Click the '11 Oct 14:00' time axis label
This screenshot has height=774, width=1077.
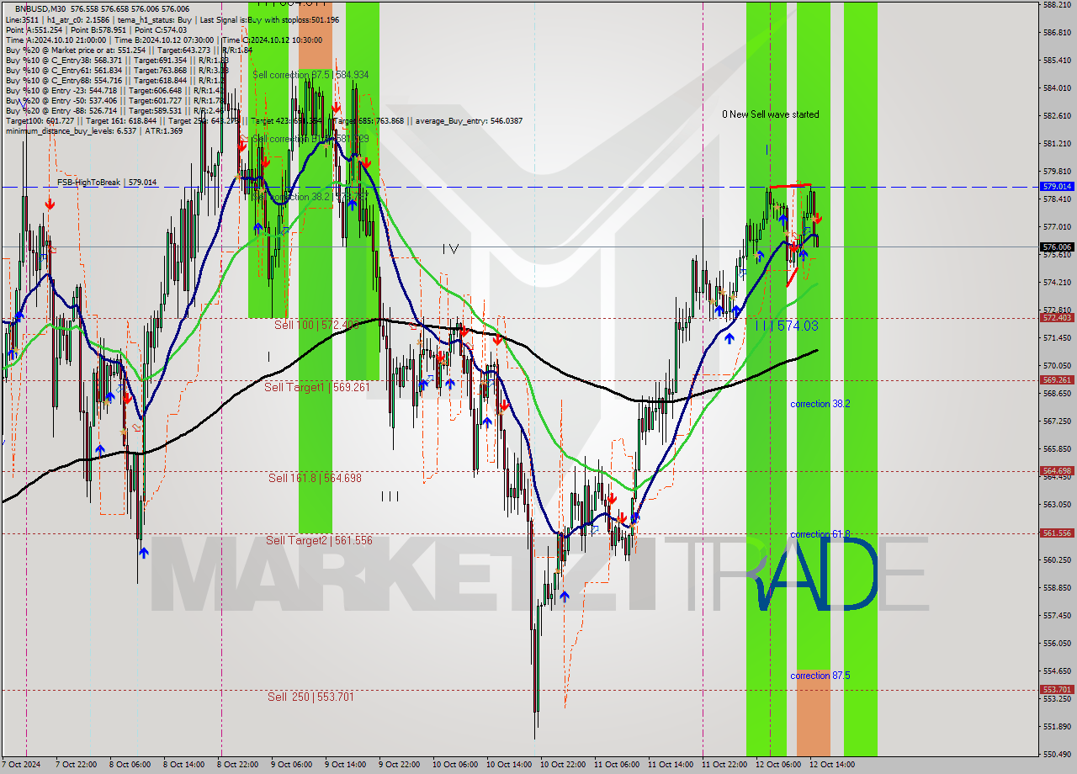(671, 765)
